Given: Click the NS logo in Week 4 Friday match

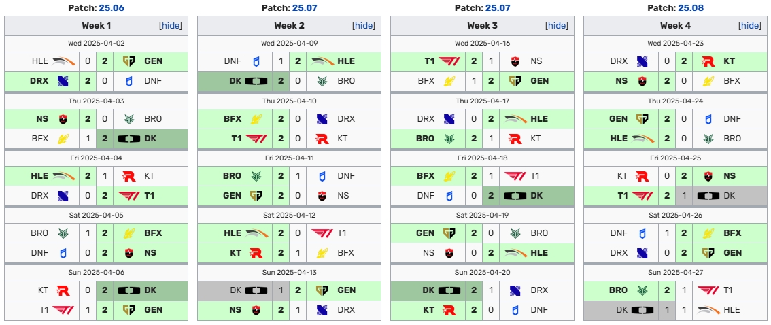Looking at the screenshot, I should click(708, 176).
